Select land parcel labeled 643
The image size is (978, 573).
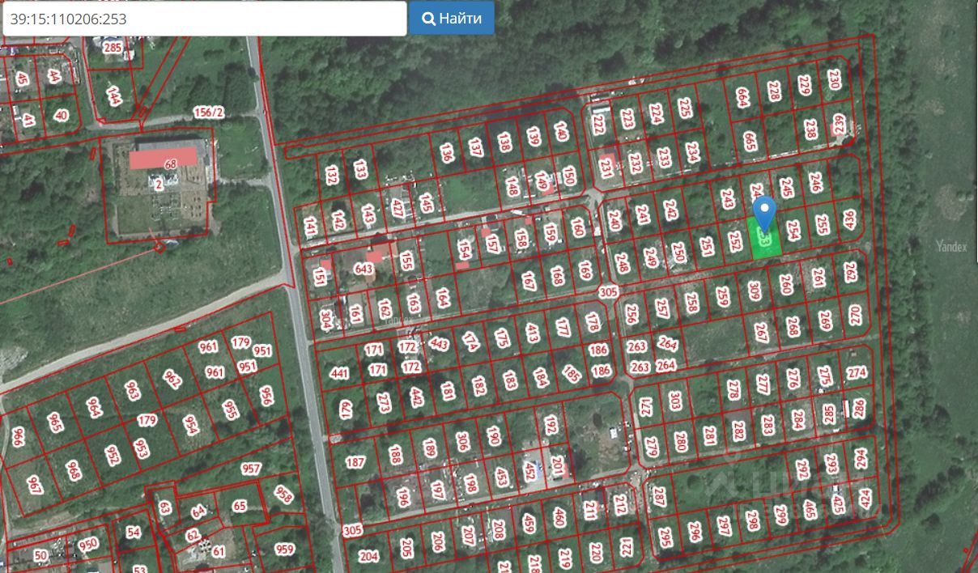tap(363, 269)
